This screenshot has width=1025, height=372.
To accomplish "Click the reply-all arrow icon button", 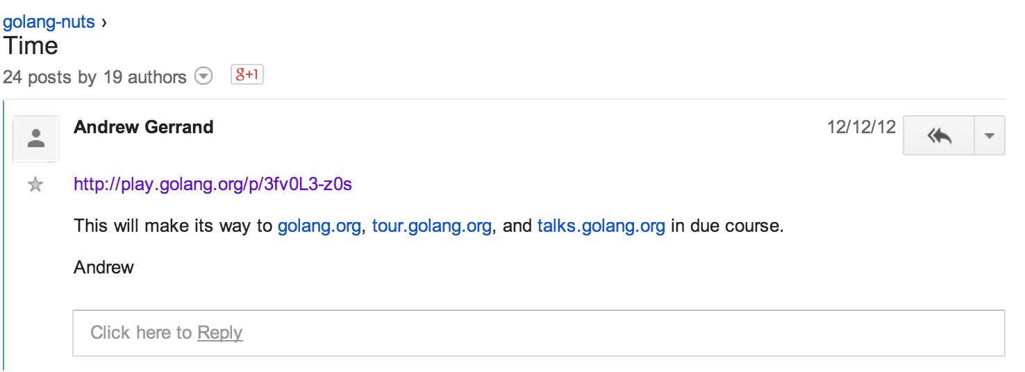I will (x=939, y=135).
